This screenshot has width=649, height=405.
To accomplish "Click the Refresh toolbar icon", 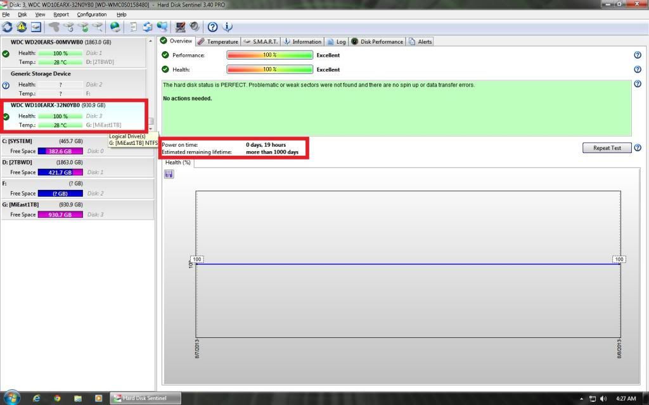I will pyautogui.click(x=7, y=27).
